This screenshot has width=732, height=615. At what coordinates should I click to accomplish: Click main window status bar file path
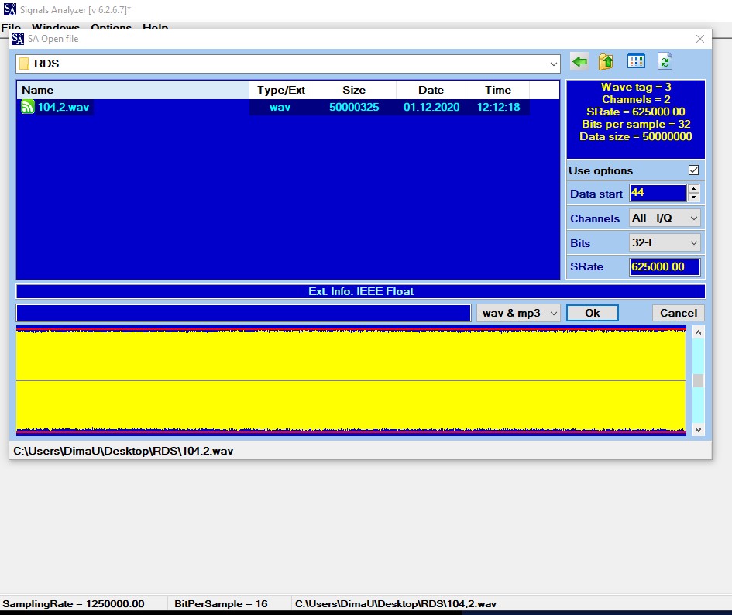pyautogui.click(x=395, y=604)
